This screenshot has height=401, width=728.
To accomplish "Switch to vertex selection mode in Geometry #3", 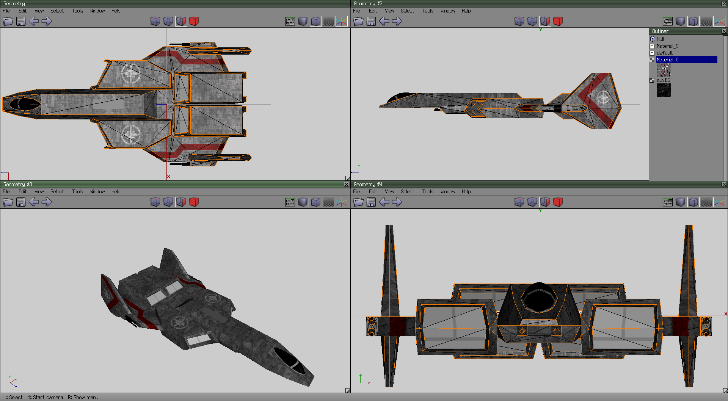I will [155, 202].
